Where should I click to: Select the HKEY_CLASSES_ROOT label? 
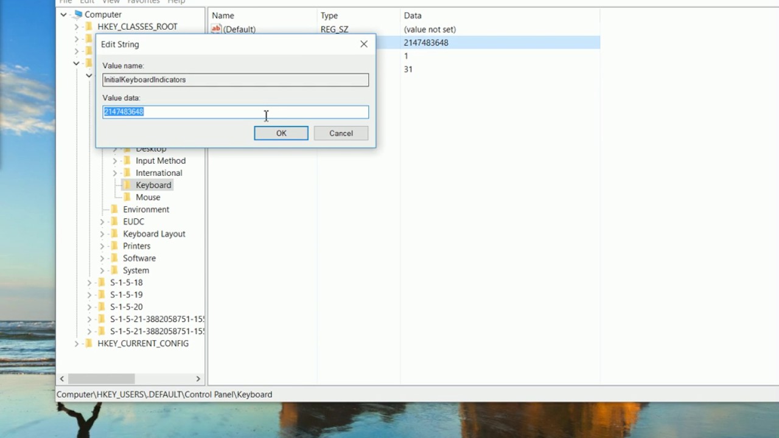pyautogui.click(x=138, y=27)
